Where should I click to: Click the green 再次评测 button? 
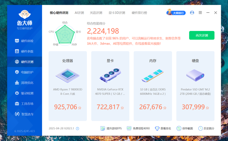click(202, 35)
